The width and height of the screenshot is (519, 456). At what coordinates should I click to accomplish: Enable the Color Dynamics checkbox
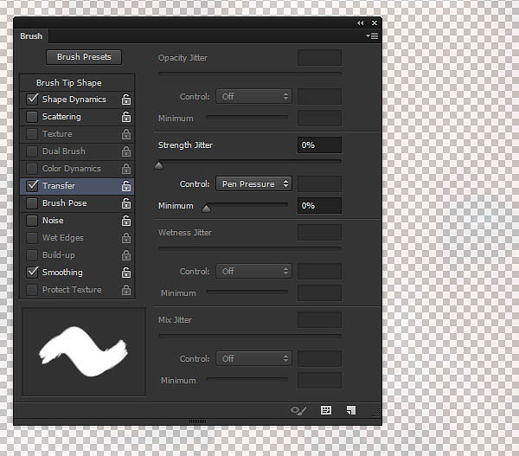pyautogui.click(x=32, y=168)
